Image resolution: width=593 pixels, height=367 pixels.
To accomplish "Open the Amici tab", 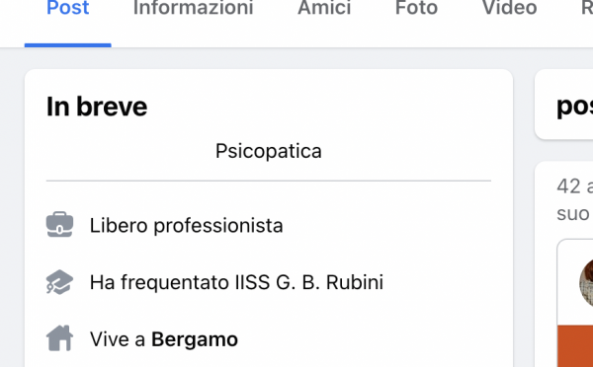I will [324, 8].
